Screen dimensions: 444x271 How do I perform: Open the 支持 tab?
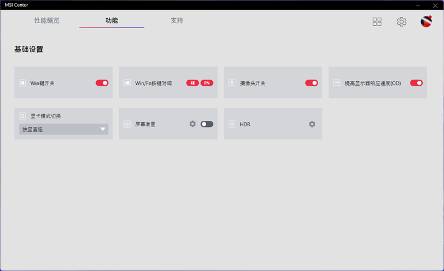[177, 21]
